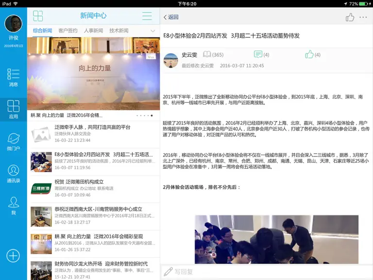Open the hamburger menu in the news header
The width and height of the screenshot is (373, 280).
coord(147,16)
